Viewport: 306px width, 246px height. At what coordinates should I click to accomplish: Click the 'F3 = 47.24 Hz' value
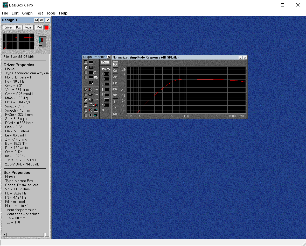click(16, 198)
